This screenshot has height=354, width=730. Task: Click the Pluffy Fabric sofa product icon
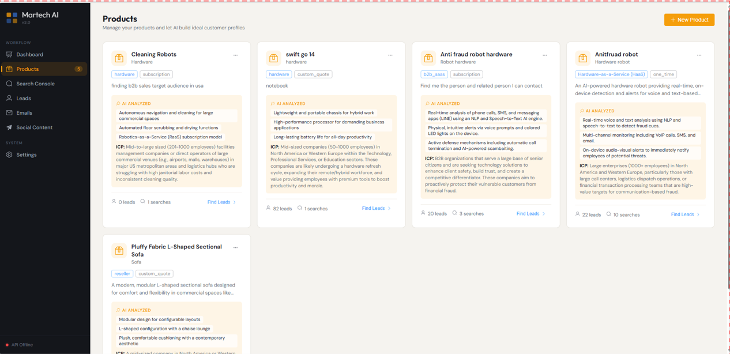coord(119,251)
